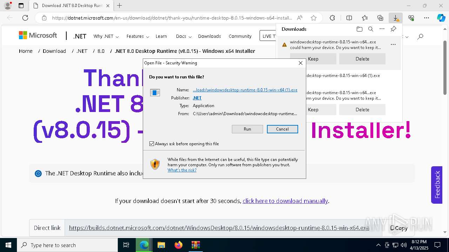Expand the Features dropdown

coord(138,36)
